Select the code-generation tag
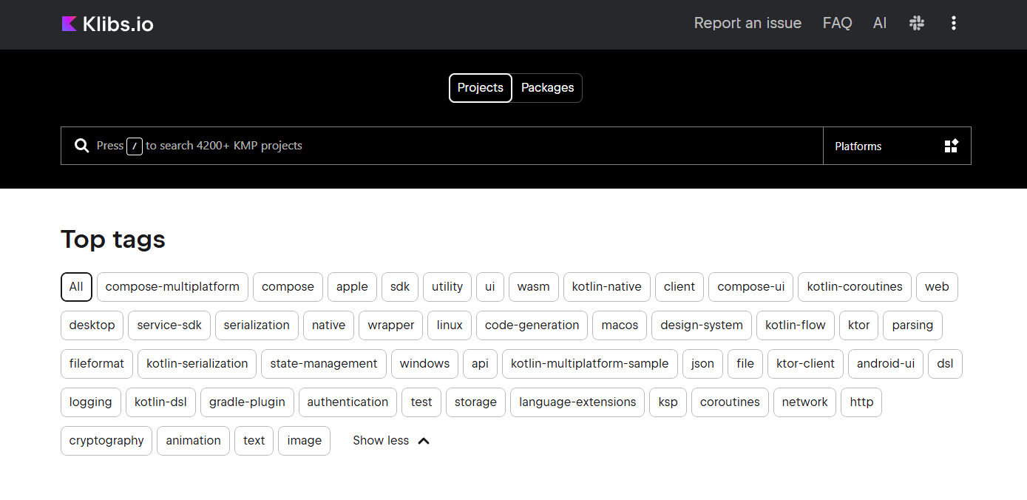This screenshot has height=500, width=1027. [x=532, y=325]
